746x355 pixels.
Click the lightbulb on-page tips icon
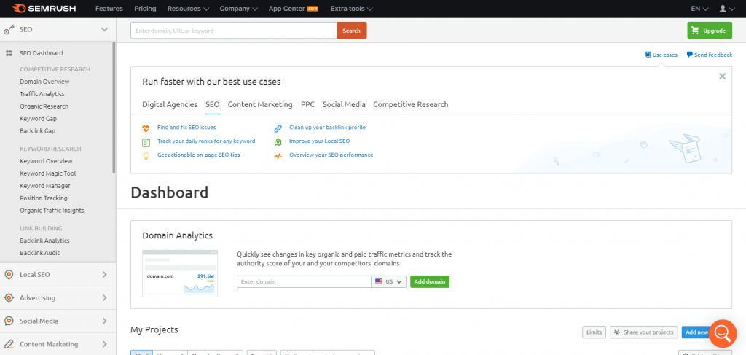click(x=146, y=155)
